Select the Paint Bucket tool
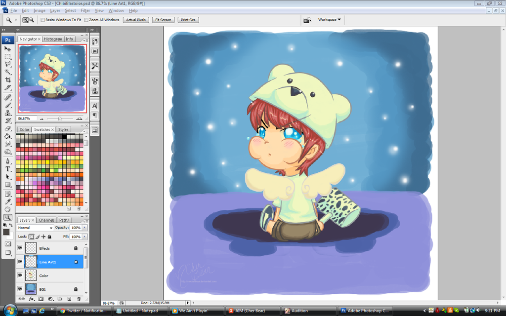The image size is (506, 316). click(8, 136)
